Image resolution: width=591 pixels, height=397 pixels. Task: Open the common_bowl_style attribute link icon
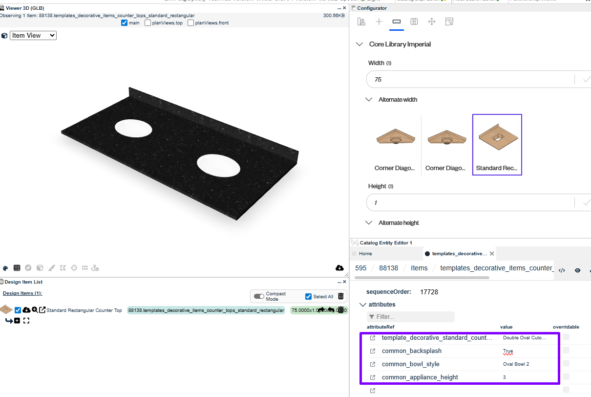click(x=373, y=364)
